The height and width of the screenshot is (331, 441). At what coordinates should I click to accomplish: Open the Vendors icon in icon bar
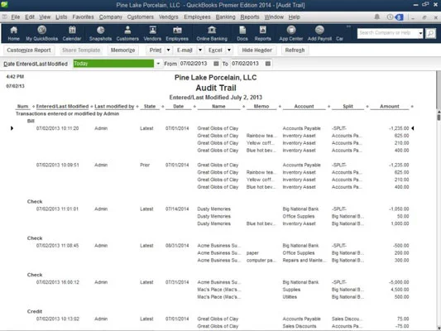pyautogui.click(x=152, y=33)
